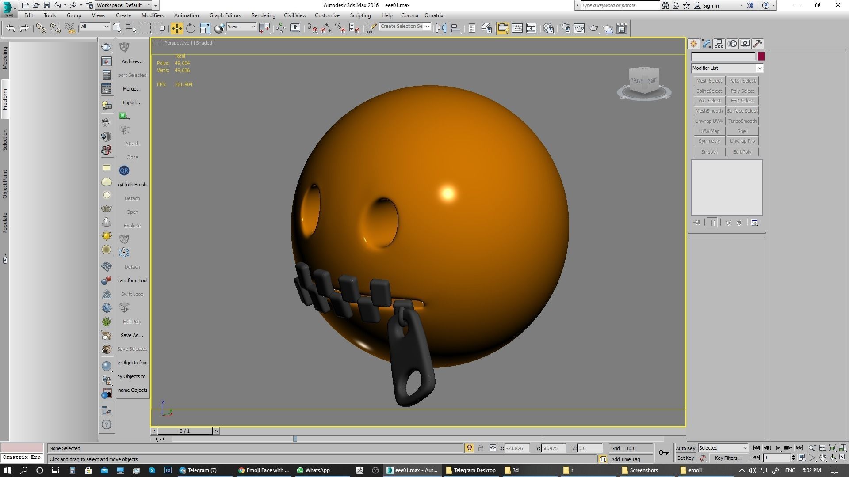
Task: Open the MAX application menu button
Action: [x=9, y=9]
